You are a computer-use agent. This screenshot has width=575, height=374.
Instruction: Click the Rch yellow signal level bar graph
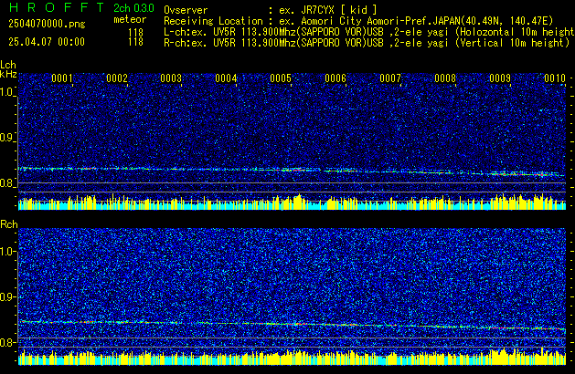click(292, 357)
